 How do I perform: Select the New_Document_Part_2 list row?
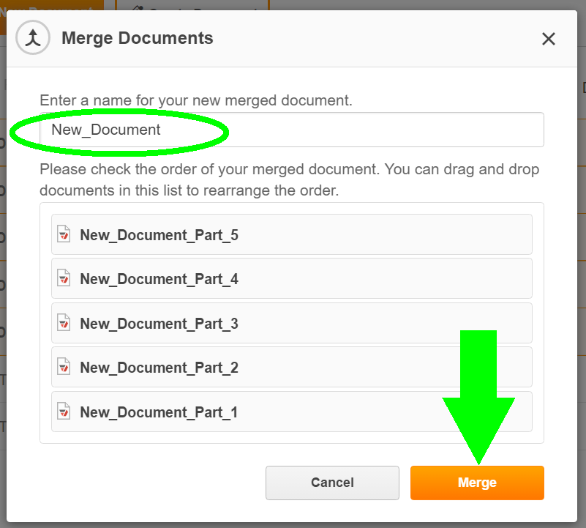pos(291,367)
